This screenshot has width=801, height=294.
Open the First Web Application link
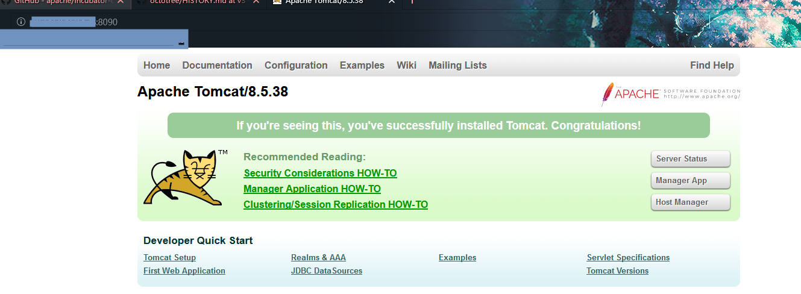(x=184, y=271)
